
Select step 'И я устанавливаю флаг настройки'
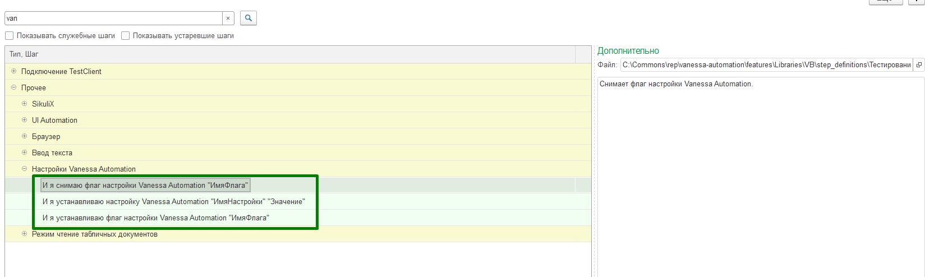pyautogui.click(x=156, y=218)
